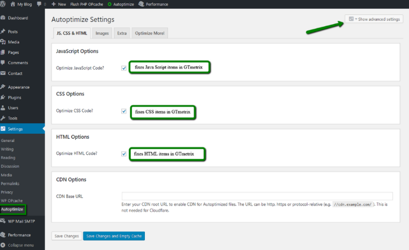
Task: Click the Tools wrench icon
Action: click(x=4, y=118)
